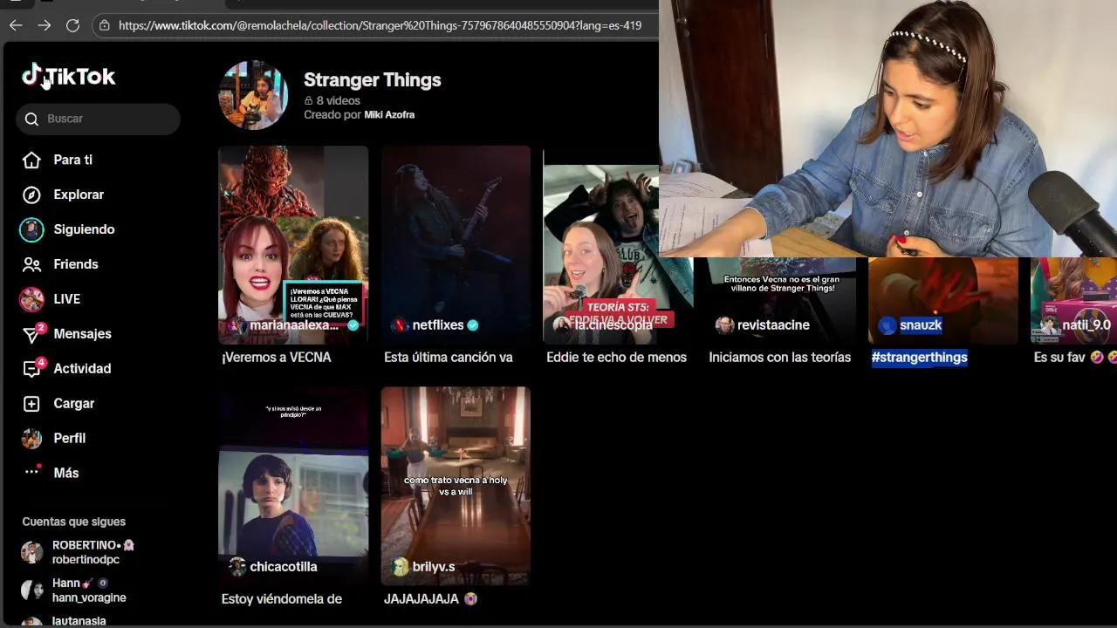Open the Explorar compass icon

click(x=31, y=195)
